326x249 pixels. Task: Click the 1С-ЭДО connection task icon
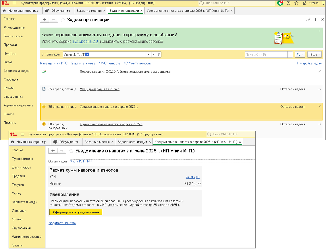point(44,71)
